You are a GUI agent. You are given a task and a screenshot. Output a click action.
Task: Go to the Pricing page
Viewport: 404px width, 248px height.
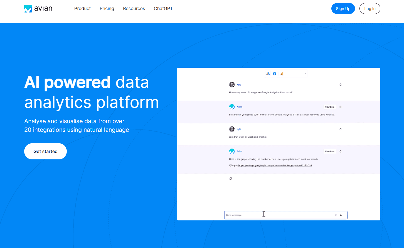[107, 9]
